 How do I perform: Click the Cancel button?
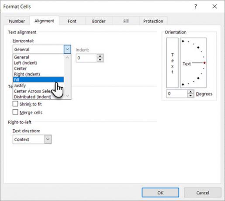pyautogui.click(x=203, y=193)
